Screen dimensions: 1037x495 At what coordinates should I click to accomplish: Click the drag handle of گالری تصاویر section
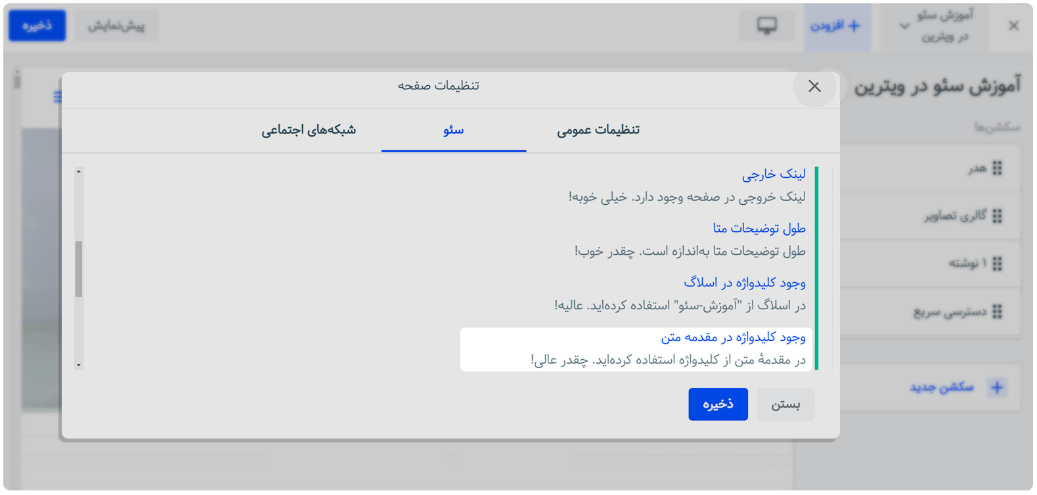(997, 216)
